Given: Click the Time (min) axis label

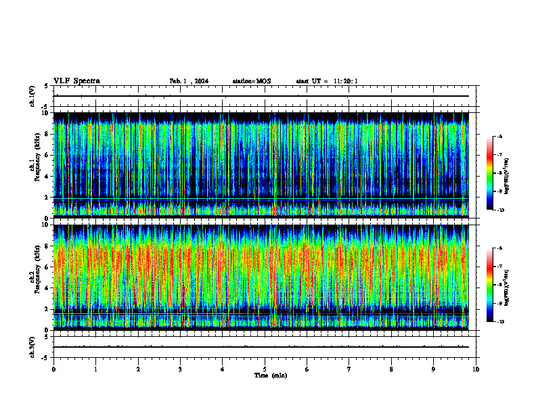Looking at the screenshot, I should [271, 375].
